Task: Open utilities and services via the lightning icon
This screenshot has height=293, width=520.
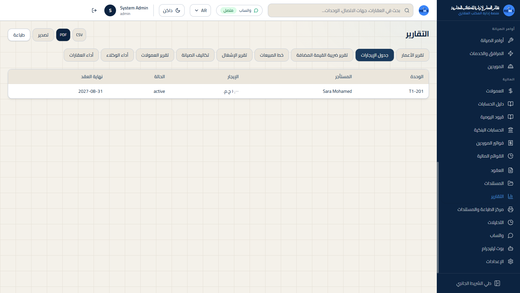Action: 511,53
